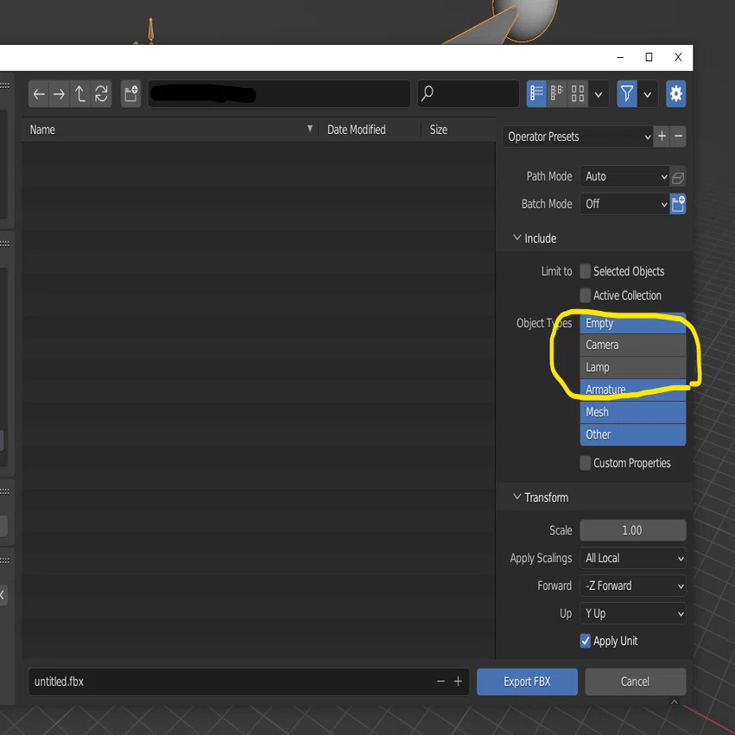
Task: Open Up axis dropdown
Action: point(633,613)
